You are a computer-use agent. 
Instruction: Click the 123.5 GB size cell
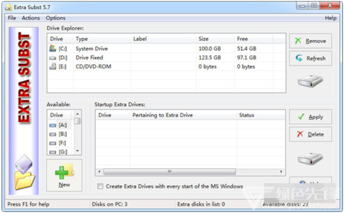click(x=209, y=58)
